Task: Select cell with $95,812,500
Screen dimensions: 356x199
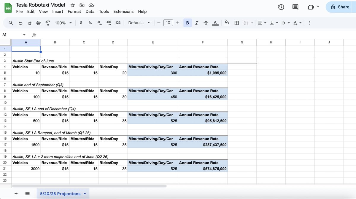Action: point(203,121)
